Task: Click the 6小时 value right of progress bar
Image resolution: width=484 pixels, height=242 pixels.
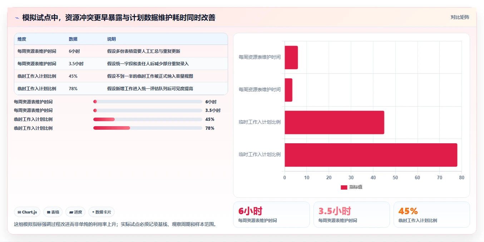Action: 211,102
